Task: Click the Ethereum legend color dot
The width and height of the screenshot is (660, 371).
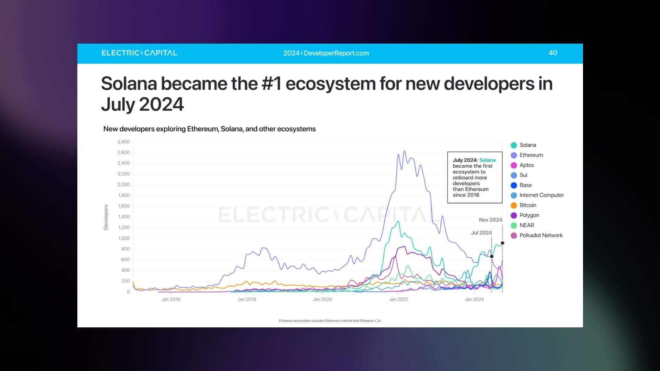Action: point(514,155)
